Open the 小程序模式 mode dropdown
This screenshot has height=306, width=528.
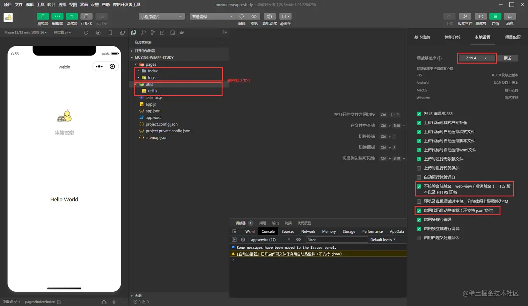pos(161,16)
